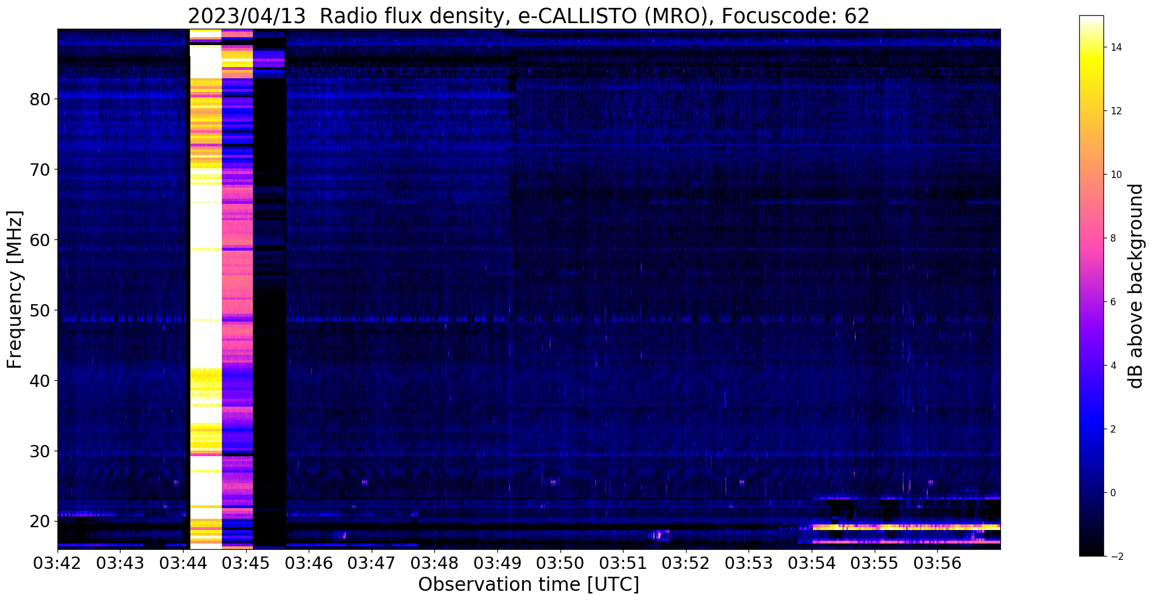Click the 'Observation time [UTC]' axis label
This screenshot has width=1153, height=601.
[x=529, y=584]
